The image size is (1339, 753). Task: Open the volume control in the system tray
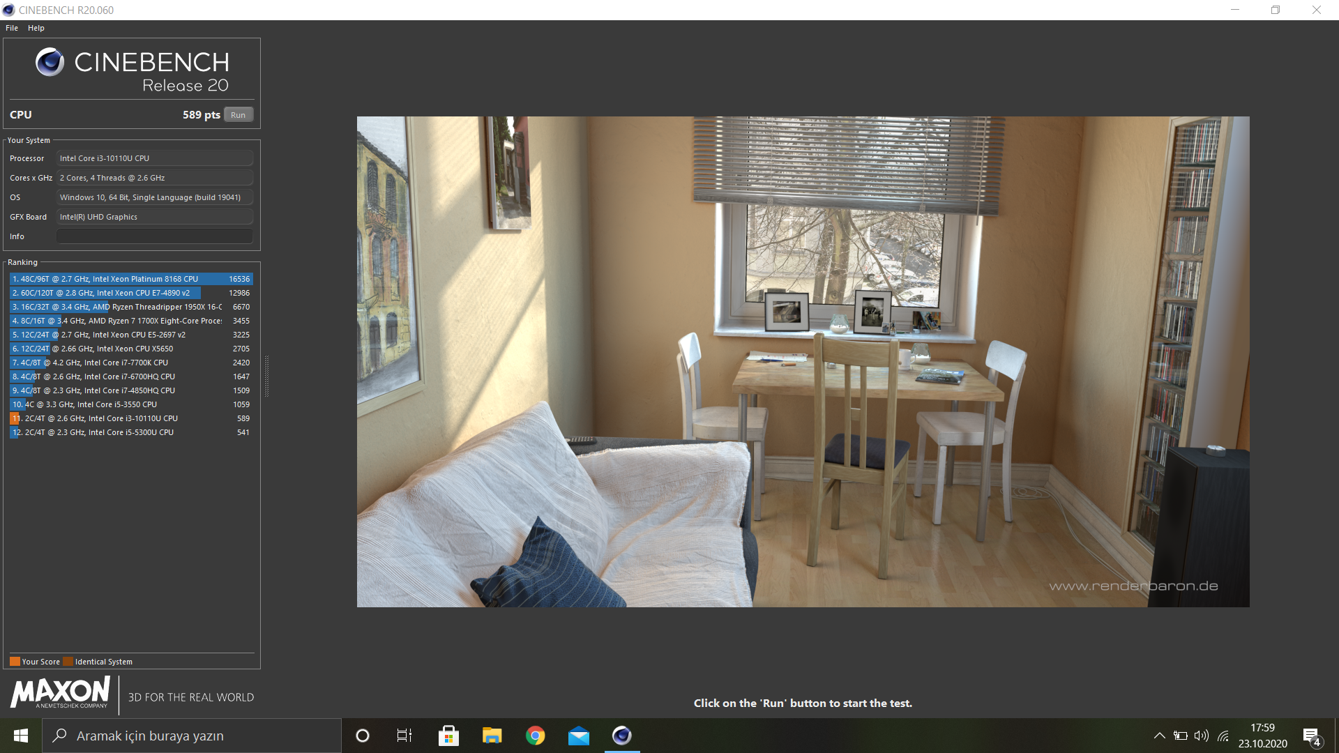click(x=1201, y=736)
